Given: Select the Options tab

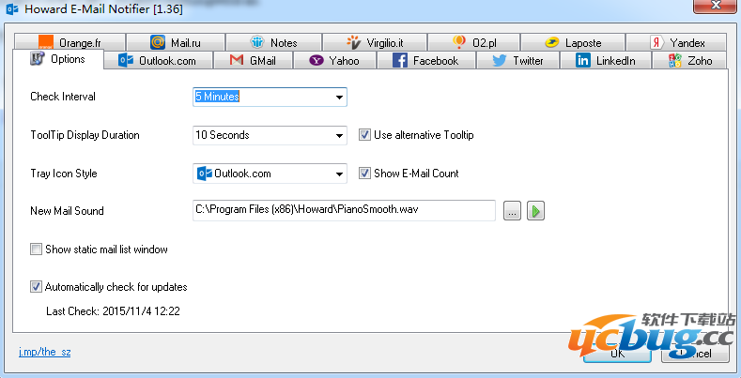Looking at the screenshot, I should 58,59.
